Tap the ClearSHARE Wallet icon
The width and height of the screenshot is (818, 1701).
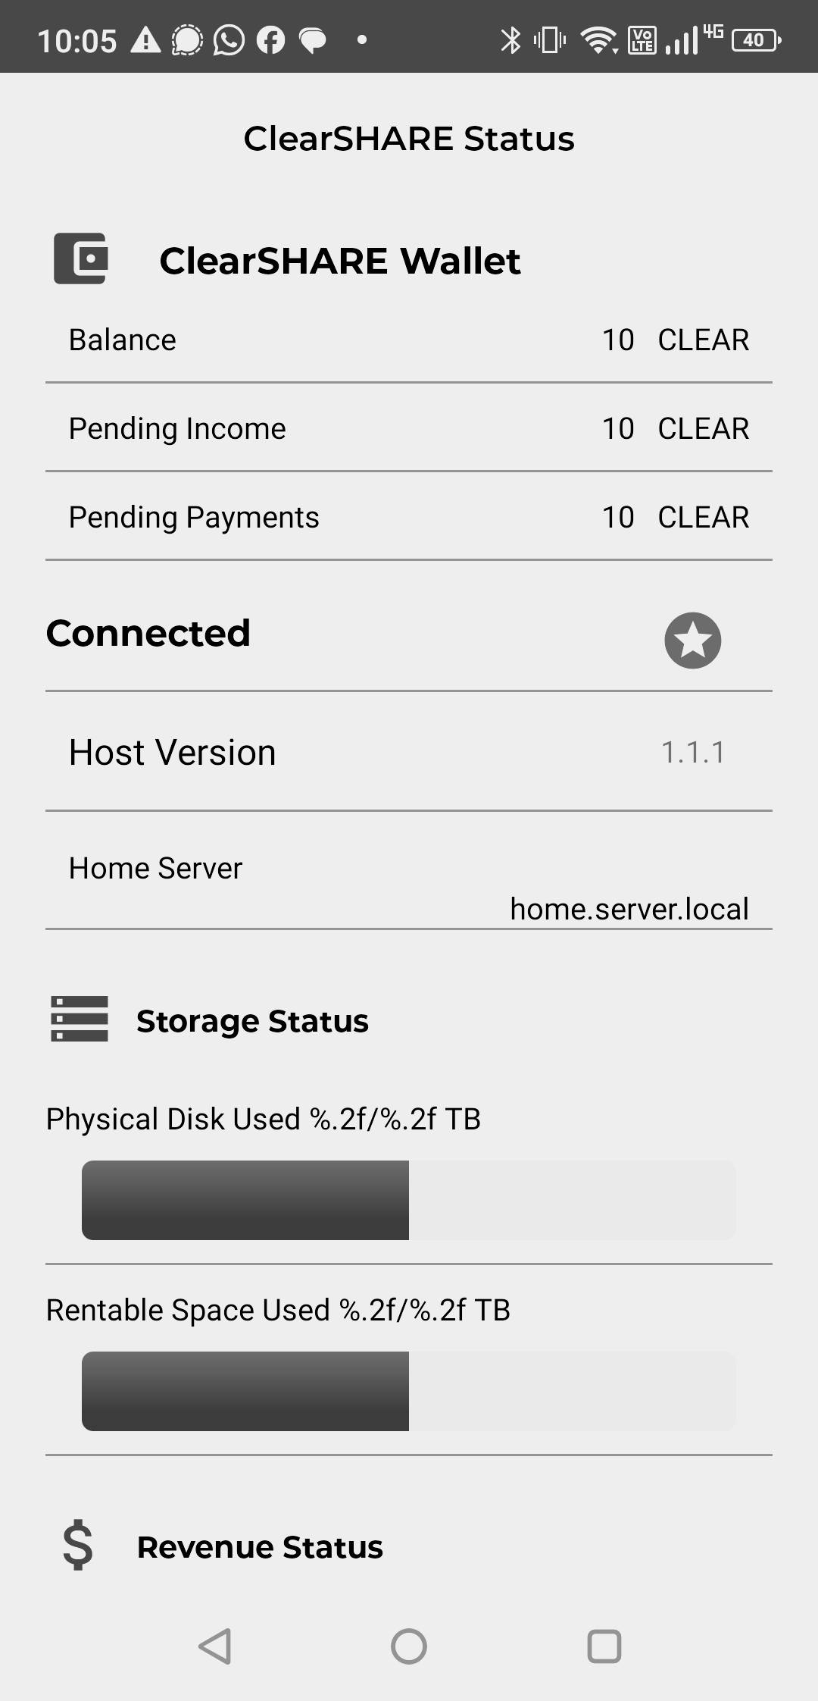coord(80,258)
